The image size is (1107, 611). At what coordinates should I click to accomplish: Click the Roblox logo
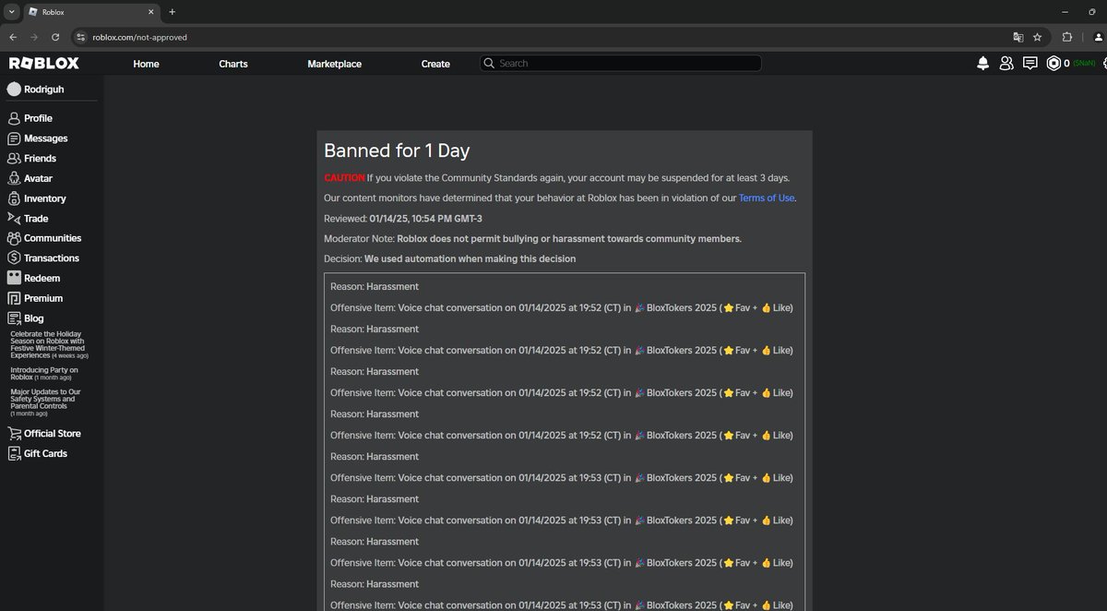[x=44, y=64]
